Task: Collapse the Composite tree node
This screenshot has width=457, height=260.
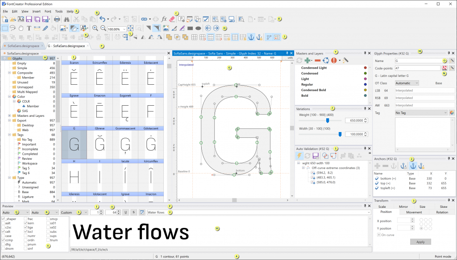Action: click(x=10, y=73)
